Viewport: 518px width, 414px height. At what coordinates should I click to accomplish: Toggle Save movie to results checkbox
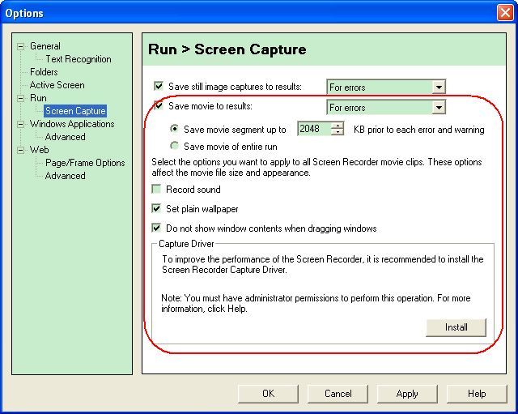click(x=159, y=105)
